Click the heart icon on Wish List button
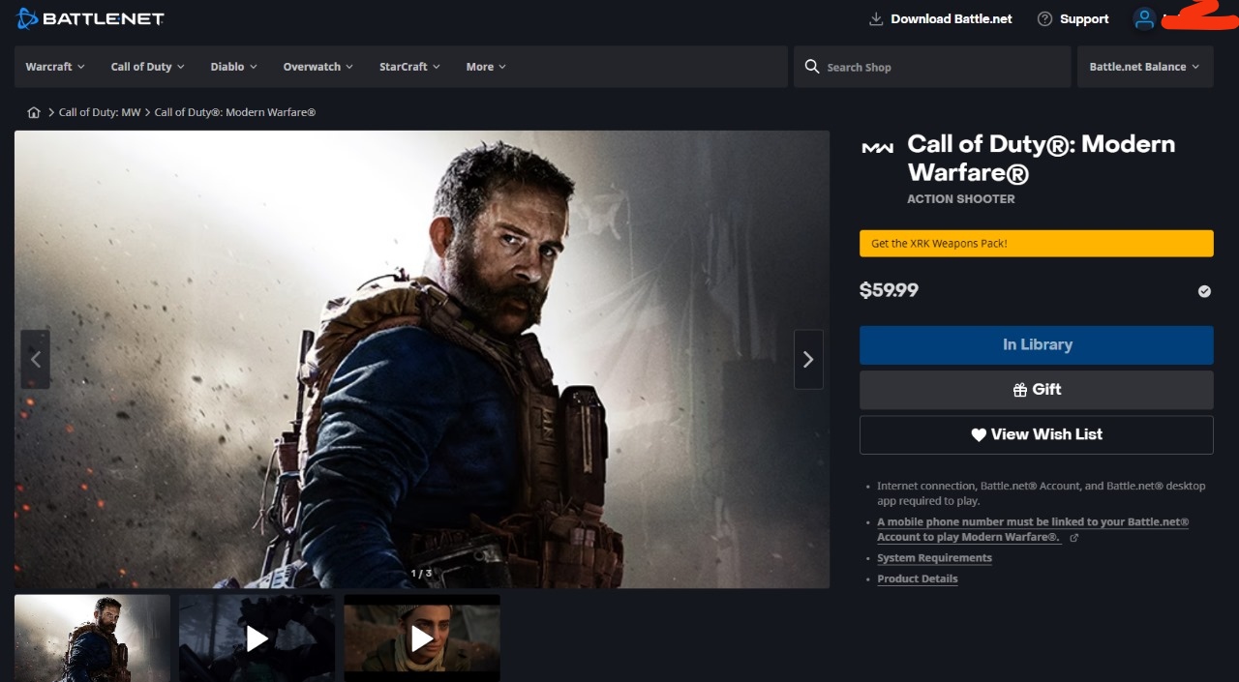The height and width of the screenshot is (682, 1239). tap(979, 435)
